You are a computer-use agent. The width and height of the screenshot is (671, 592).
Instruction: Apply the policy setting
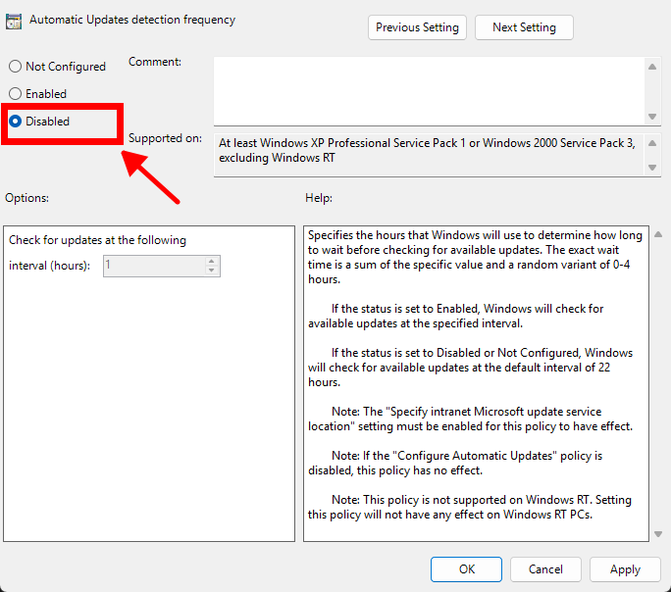[625, 569]
